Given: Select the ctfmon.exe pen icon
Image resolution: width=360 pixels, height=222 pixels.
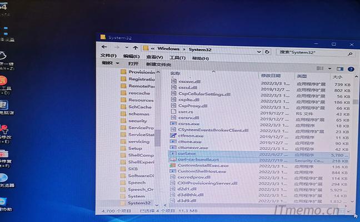Looking at the screenshot, I should (x=173, y=135).
